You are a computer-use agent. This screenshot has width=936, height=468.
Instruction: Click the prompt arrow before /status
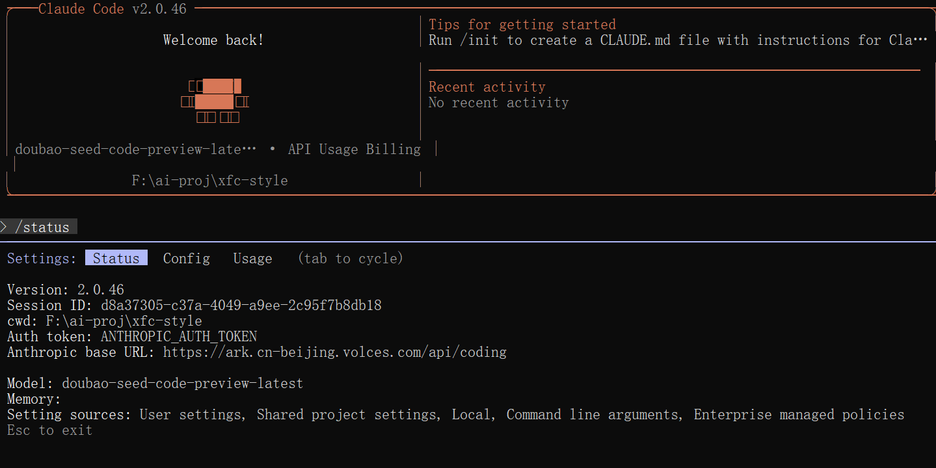(x=5, y=226)
